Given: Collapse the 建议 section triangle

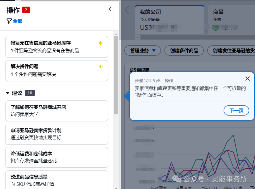Looking at the screenshot, I should pos(7,93).
